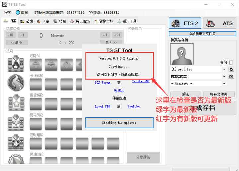This screenshot has width=239, height=171.
Task: Click the 加载存档 load save button
Action: [202, 108]
